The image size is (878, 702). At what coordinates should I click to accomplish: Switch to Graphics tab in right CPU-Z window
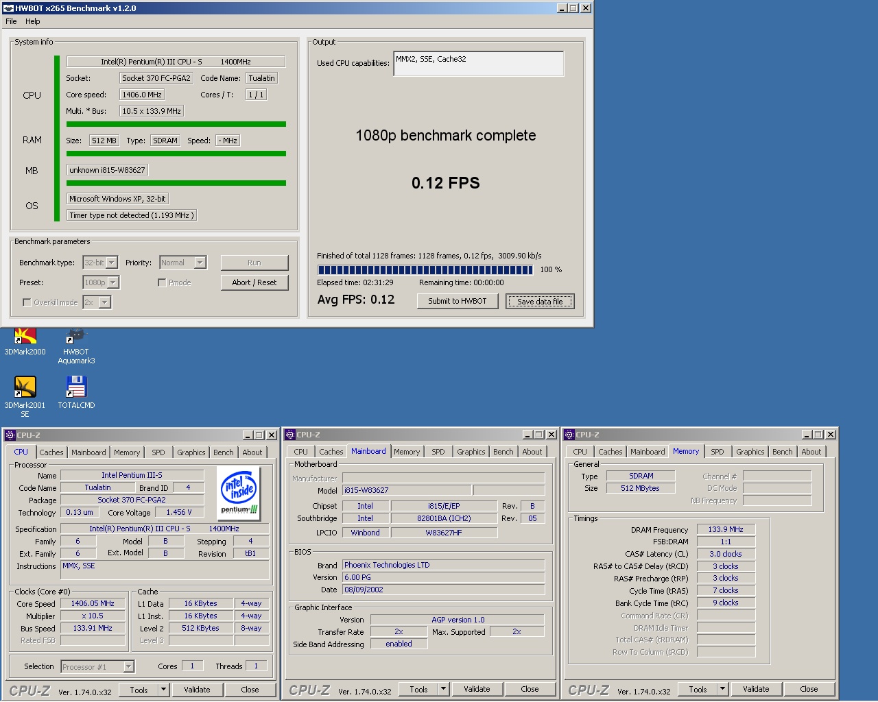(x=750, y=452)
